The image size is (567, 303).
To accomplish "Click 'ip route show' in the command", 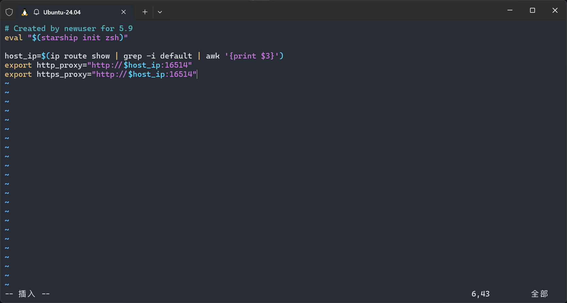I will pyautogui.click(x=80, y=56).
